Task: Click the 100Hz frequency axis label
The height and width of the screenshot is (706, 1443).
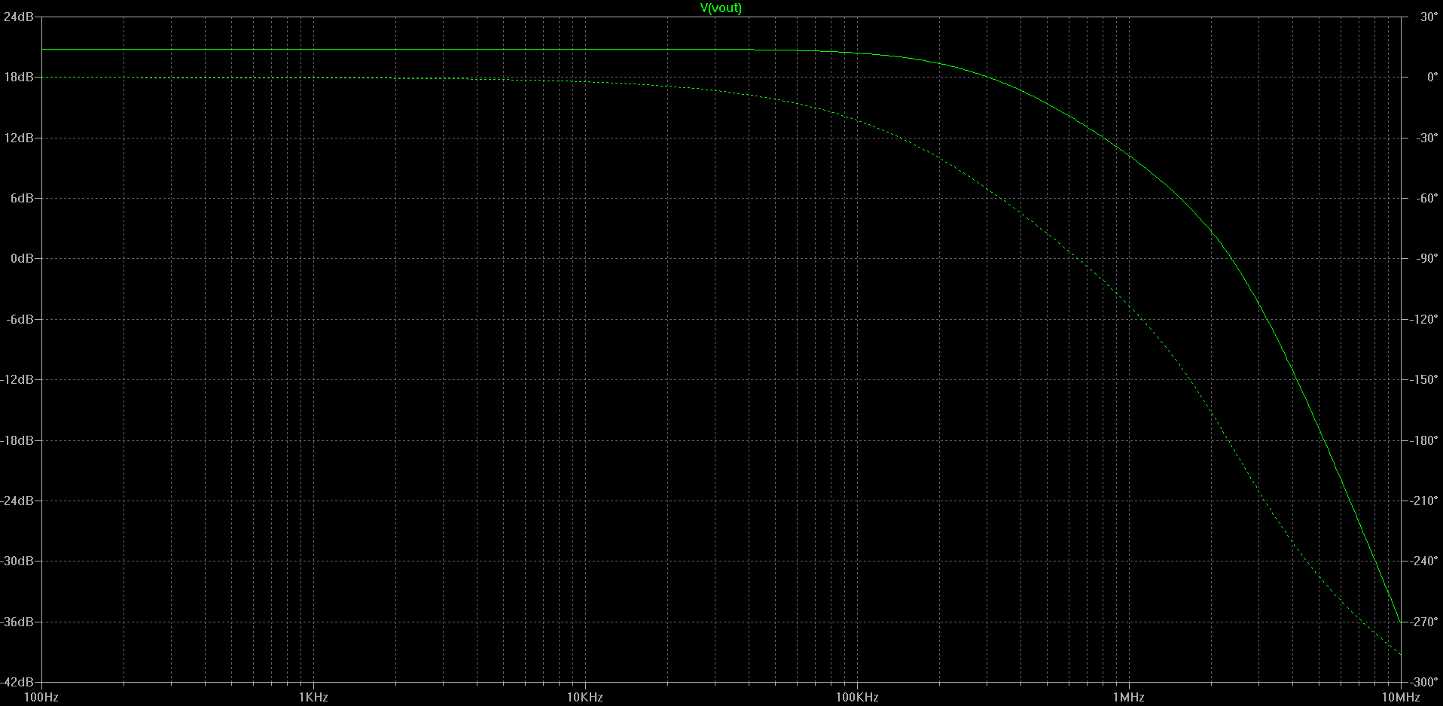Action: [41, 697]
